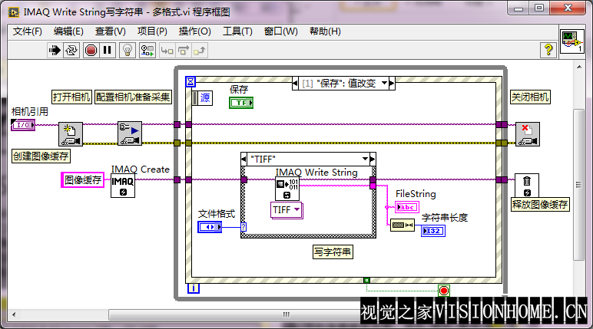The width and height of the screenshot is (593, 329).
Task: Open the TIFF enum constant dropdown
Action: [x=287, y=210]
